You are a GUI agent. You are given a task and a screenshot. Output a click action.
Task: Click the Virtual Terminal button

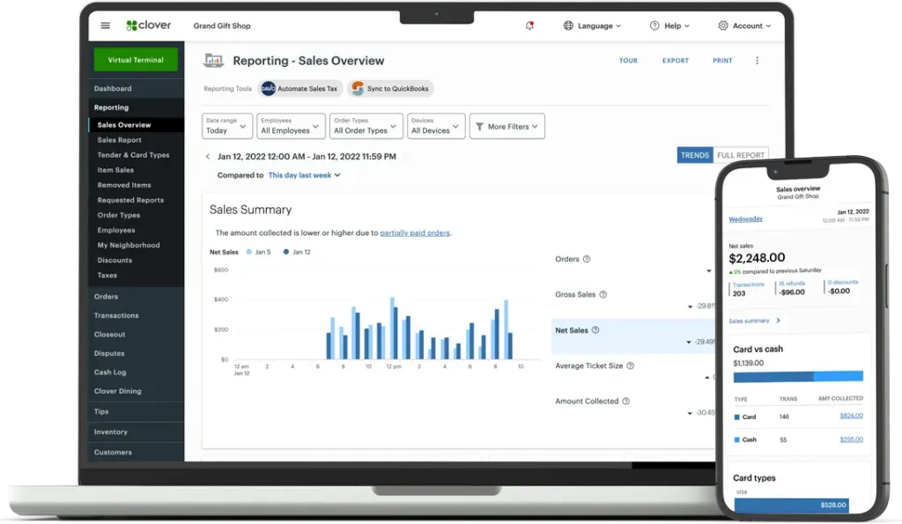point(135,59)
